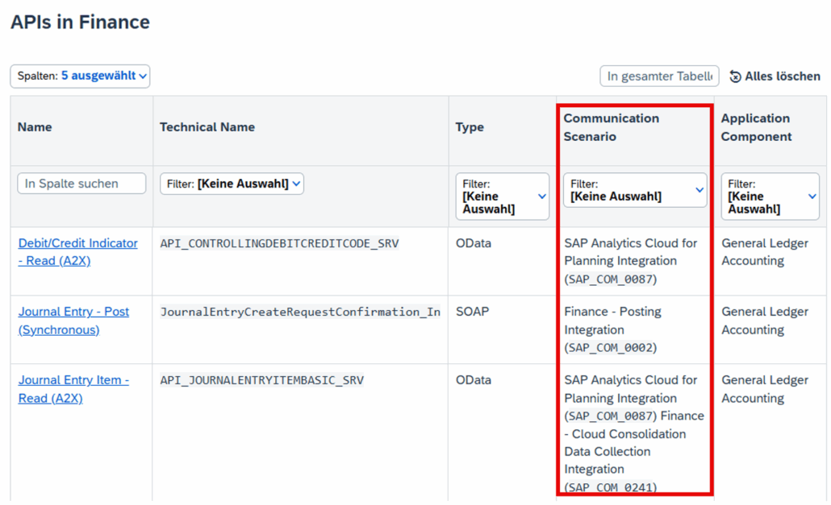Click into the In Spalte suchen field

(81, 184)
